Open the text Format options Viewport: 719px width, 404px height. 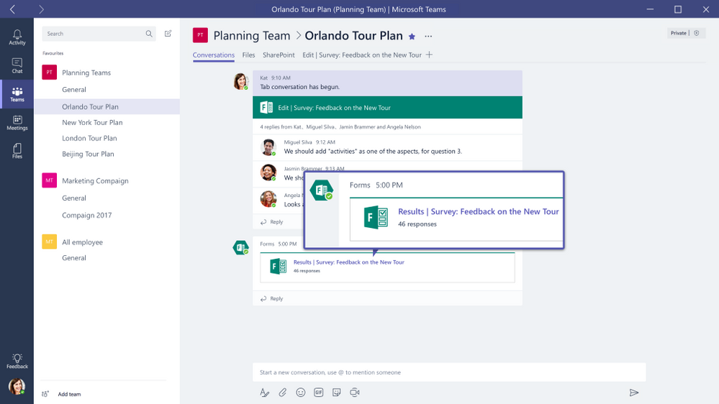(x=265, y=392)
